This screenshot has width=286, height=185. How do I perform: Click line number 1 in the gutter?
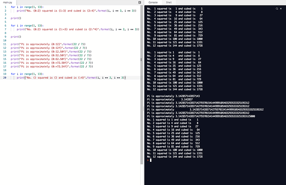[5, 8]
